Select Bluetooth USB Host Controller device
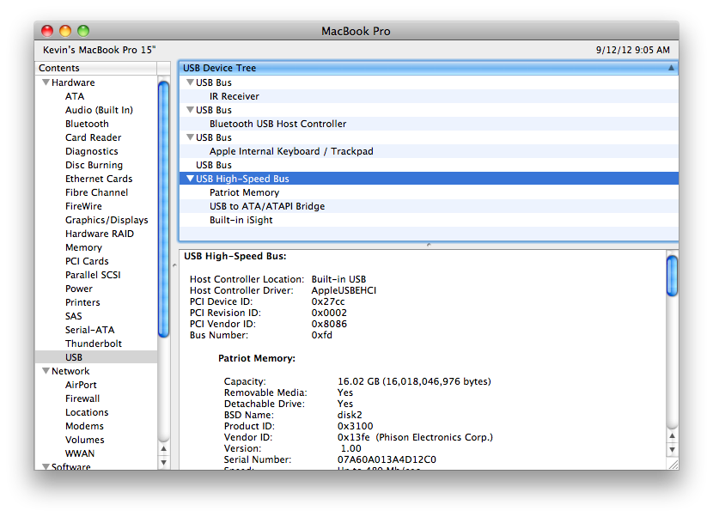Viewport: 713px width, 517px height. 277,124
